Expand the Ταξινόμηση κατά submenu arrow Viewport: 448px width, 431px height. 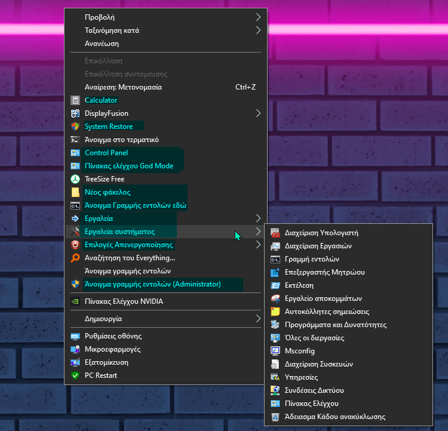(258, 30)
